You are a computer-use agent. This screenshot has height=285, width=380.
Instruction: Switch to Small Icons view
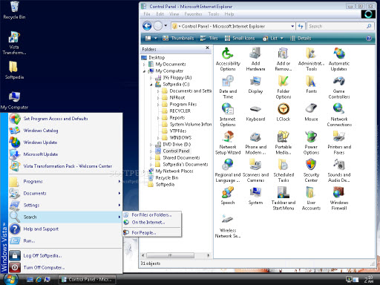[x=240, y=38]
